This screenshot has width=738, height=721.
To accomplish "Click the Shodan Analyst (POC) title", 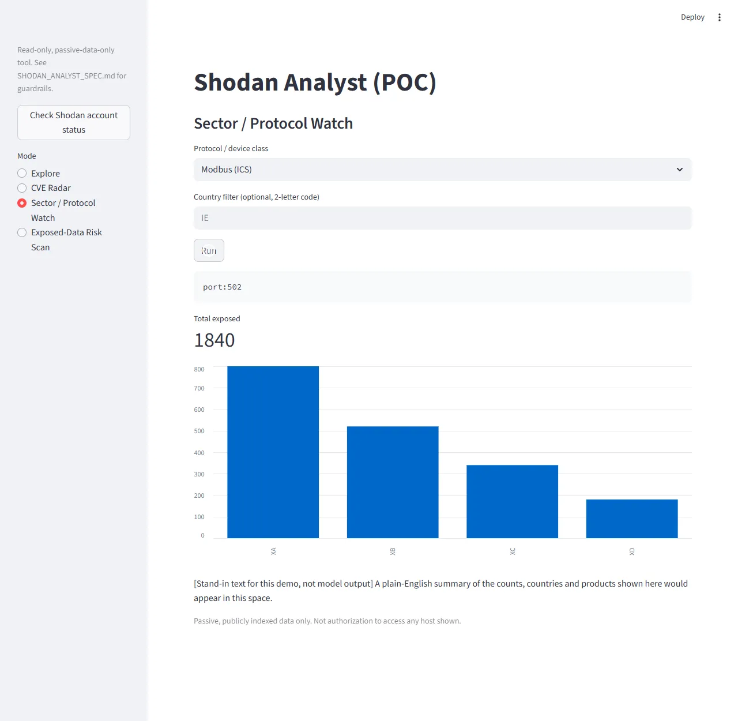I will [315, 82].
